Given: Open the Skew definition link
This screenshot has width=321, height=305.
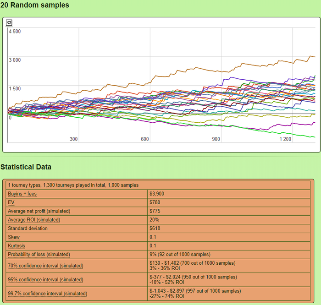Looking at the screenshot, I should pyautogui.click(x=14, y=237).
